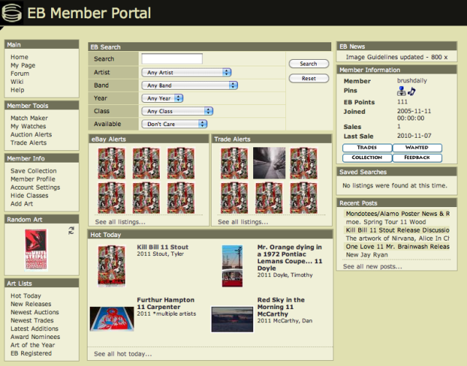Screen dimensions: 467x366
Task: Open Latest Additions list
Action: coord(34,329)
